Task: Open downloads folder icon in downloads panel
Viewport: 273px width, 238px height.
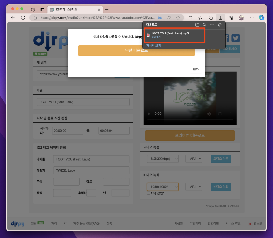Action: tap(197, 25)
